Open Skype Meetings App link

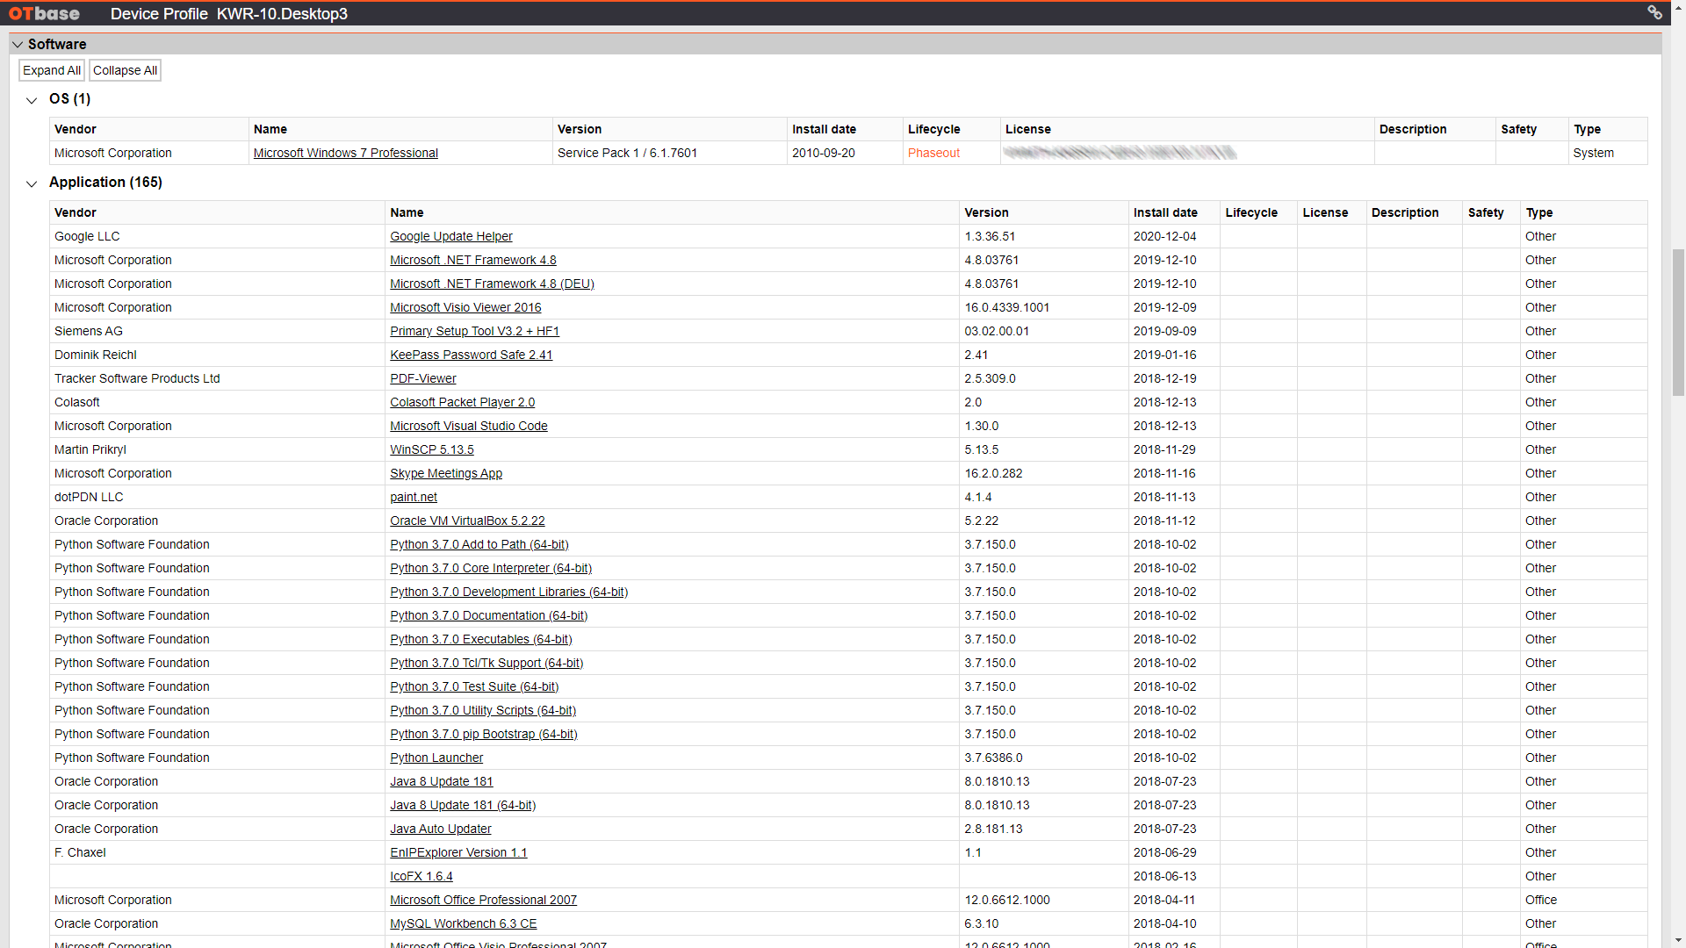pyautogui.click(x=446, y=473)
